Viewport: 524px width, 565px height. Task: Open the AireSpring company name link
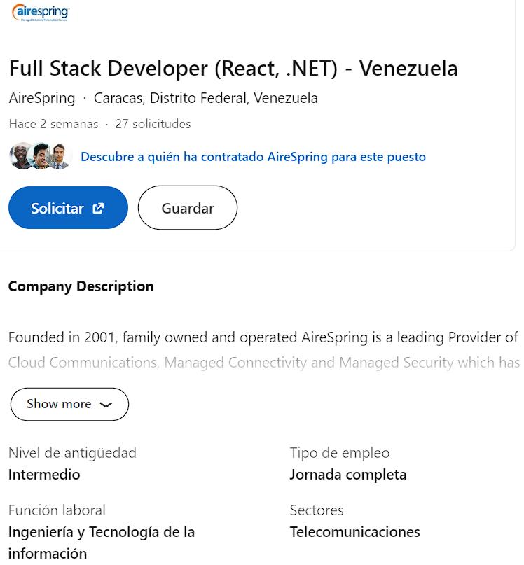click(x=42, y=98)
